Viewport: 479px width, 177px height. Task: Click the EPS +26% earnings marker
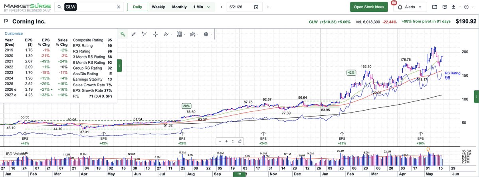coord(342,138)
